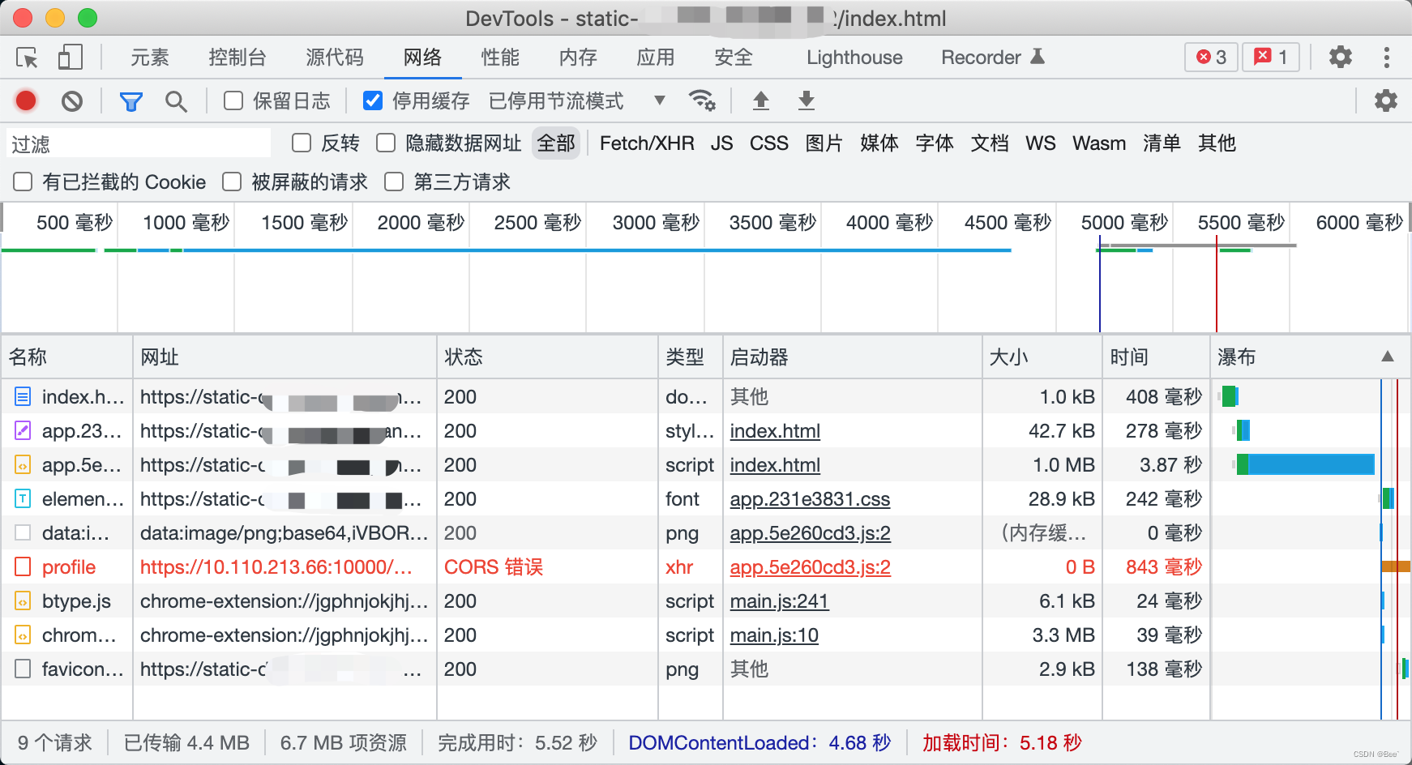Export HAR file with download arrow
This screenshot has height=765, width=1412.
[806, 100]
